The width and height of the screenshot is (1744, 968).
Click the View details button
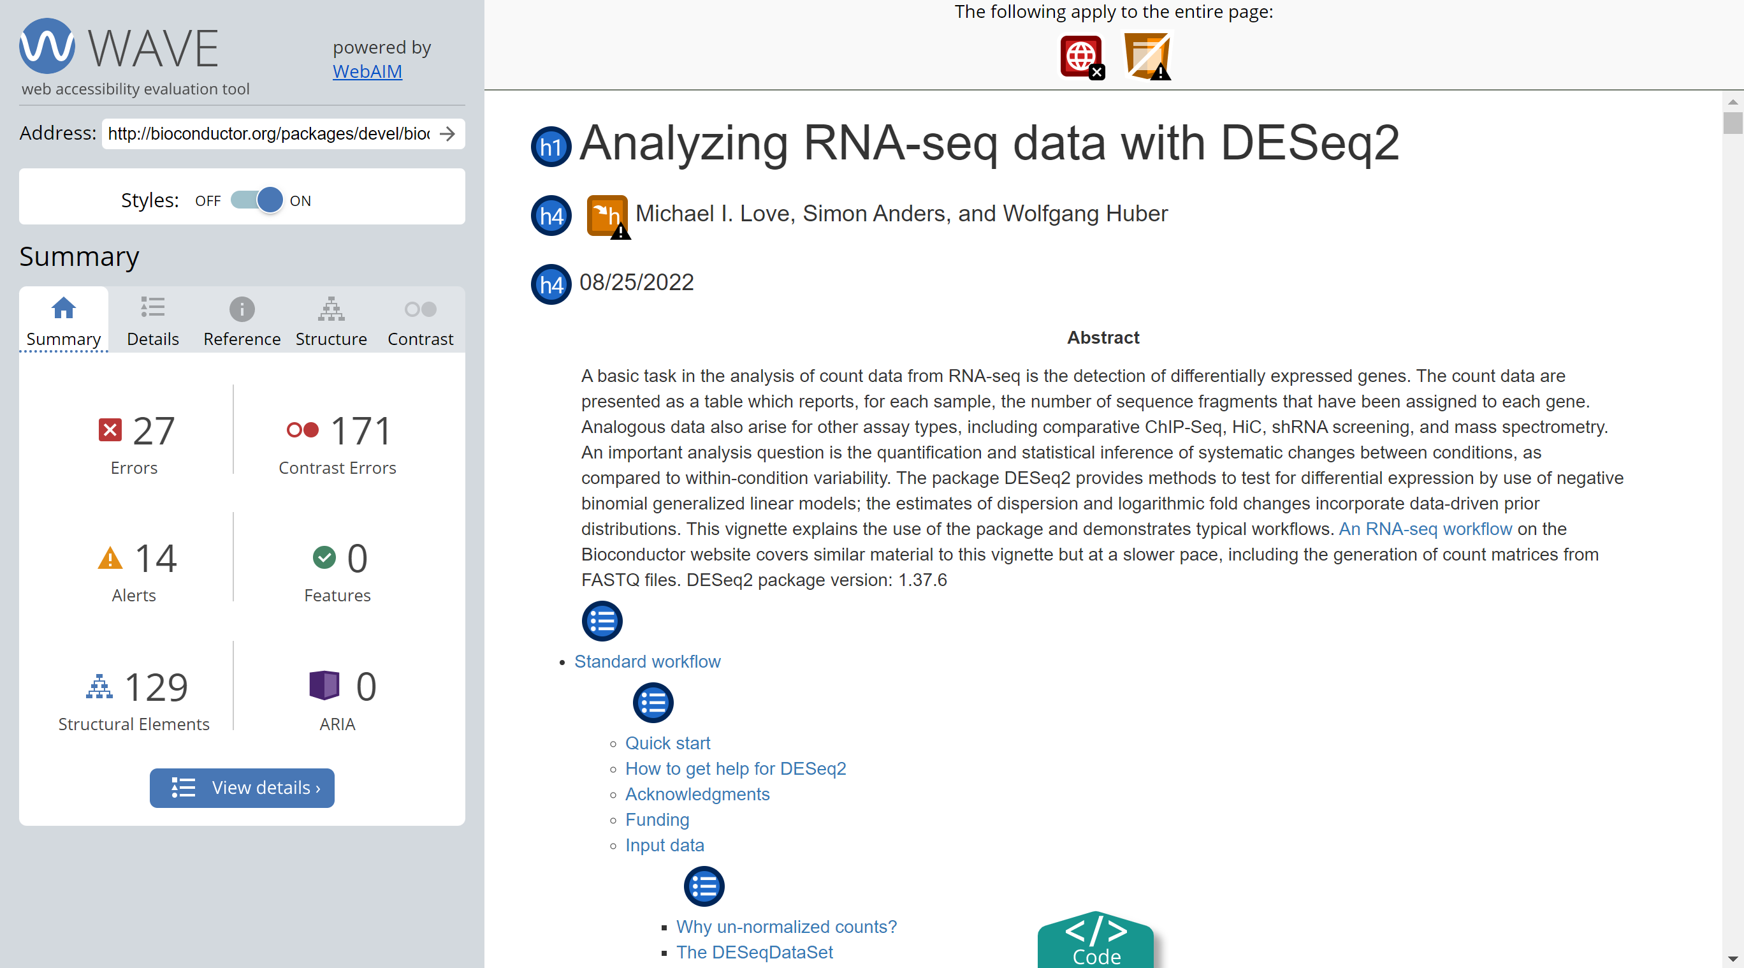(242, 787)
